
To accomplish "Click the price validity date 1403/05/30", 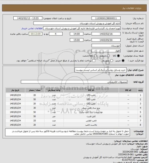I will (x=106, y=40).
